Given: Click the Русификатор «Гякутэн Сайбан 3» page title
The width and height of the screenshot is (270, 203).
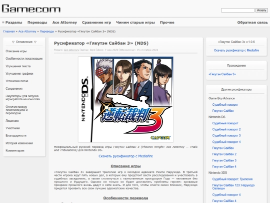Looking at the screenshot, I should [x=101, y=43].
